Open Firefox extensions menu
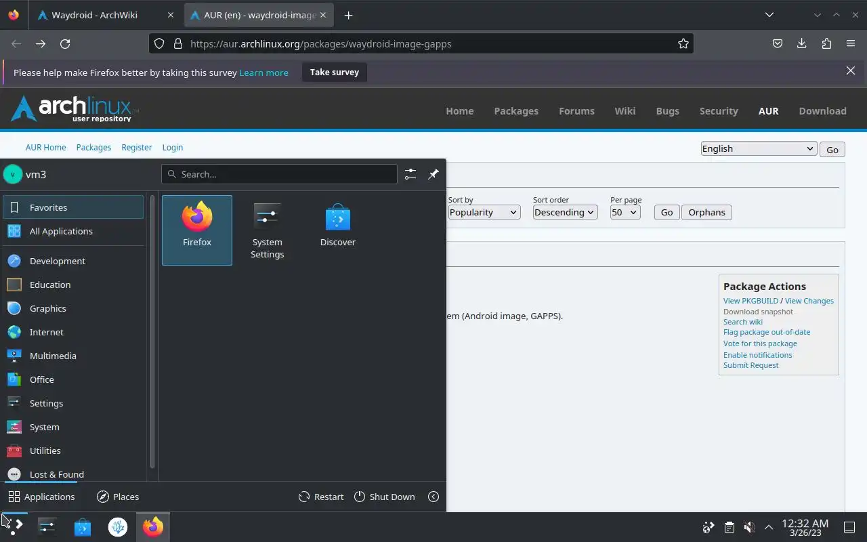Viewport: 867px width, 542px height. pyautogui.click(x=826, y=43)
